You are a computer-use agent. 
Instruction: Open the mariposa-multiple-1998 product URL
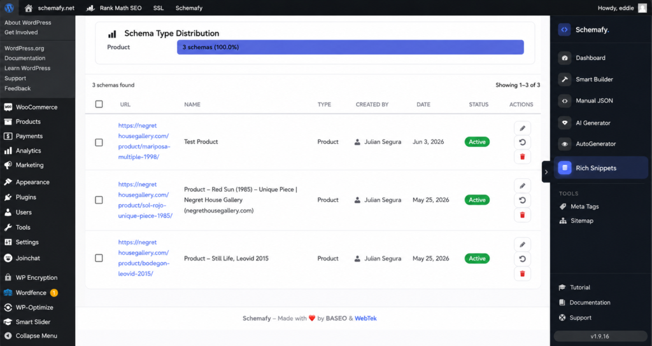144,141
